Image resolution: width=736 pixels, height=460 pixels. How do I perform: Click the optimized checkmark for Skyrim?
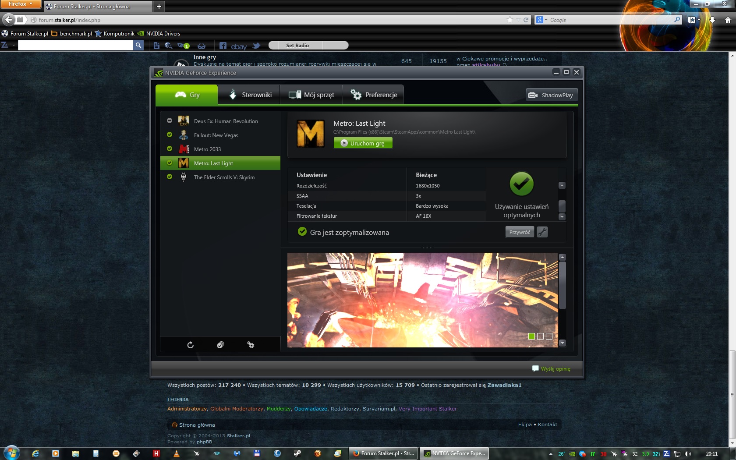[x=170, y=177]
